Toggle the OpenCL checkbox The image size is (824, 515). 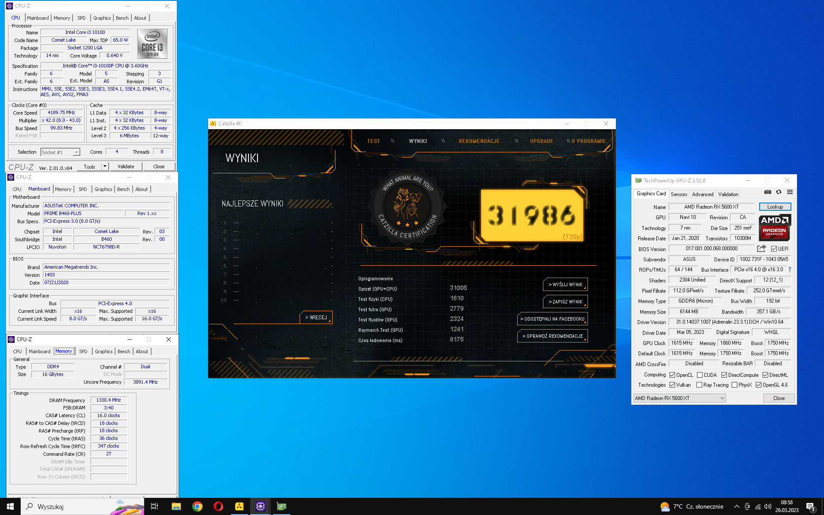point(673,375)
